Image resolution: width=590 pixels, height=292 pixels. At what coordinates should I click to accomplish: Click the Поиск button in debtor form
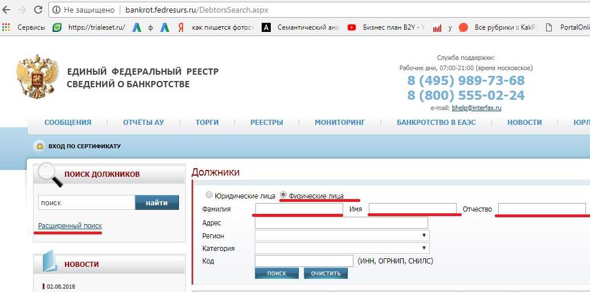point(276,273)
